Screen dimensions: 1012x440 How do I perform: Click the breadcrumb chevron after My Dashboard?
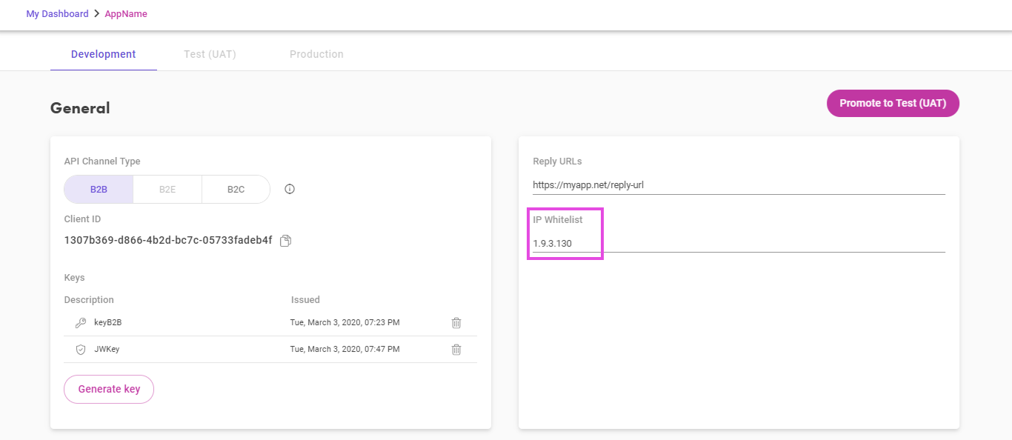(x=96, y=14)
